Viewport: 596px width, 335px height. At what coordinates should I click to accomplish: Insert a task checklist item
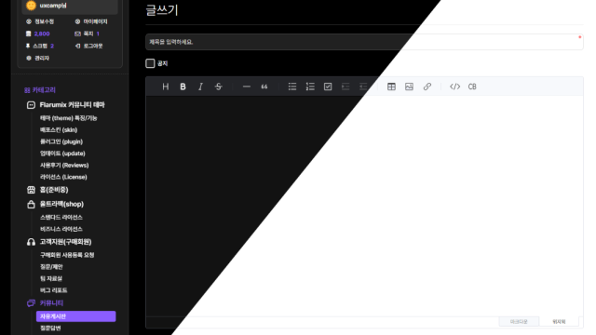pyautogui.click(x=328, y=87)
